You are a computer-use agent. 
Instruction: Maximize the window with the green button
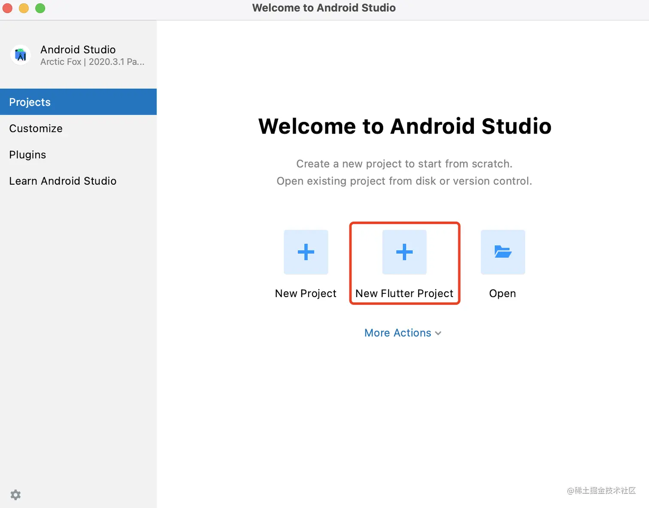coord(40,8)
